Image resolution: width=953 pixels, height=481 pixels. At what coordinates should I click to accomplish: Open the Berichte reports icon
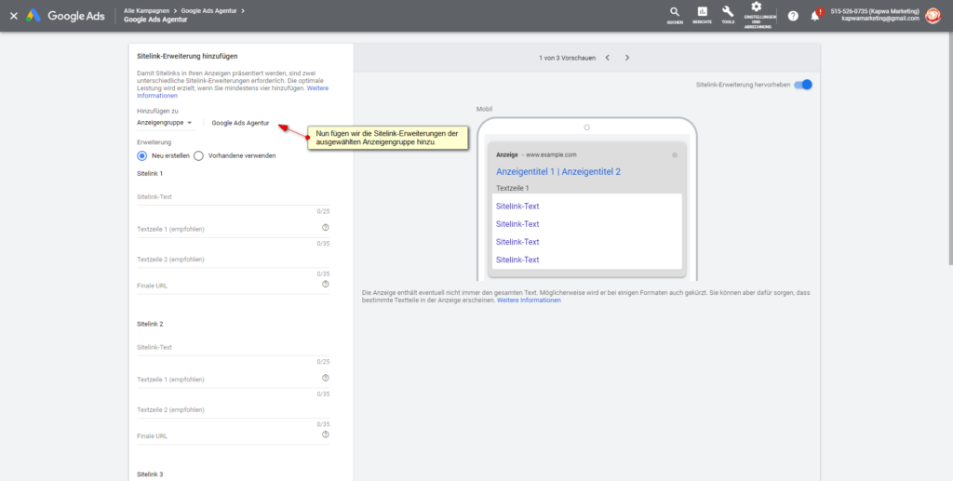pos(702,12)
